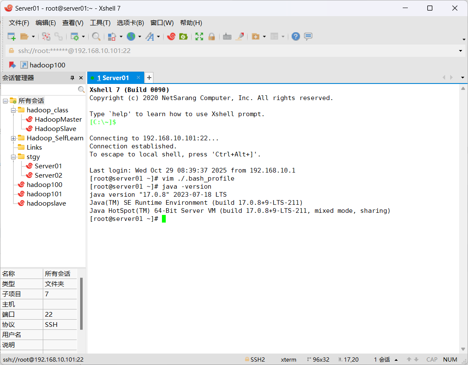Open the 帮助(H) menu

[191, 23]
